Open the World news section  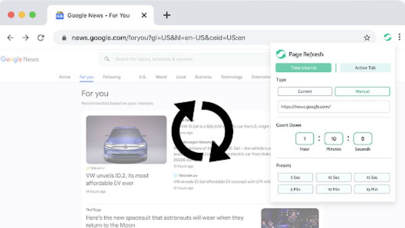click(161, 77)
